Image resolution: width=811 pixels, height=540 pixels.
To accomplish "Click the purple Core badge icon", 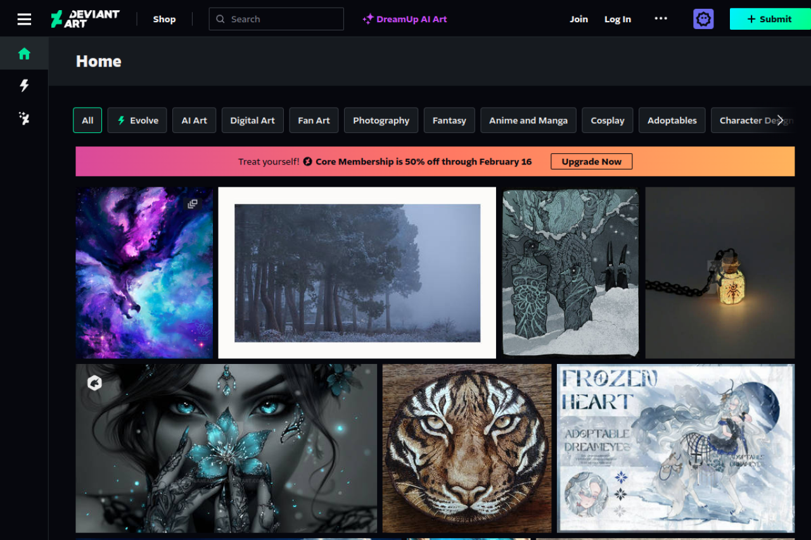I will tap(703, 18).
